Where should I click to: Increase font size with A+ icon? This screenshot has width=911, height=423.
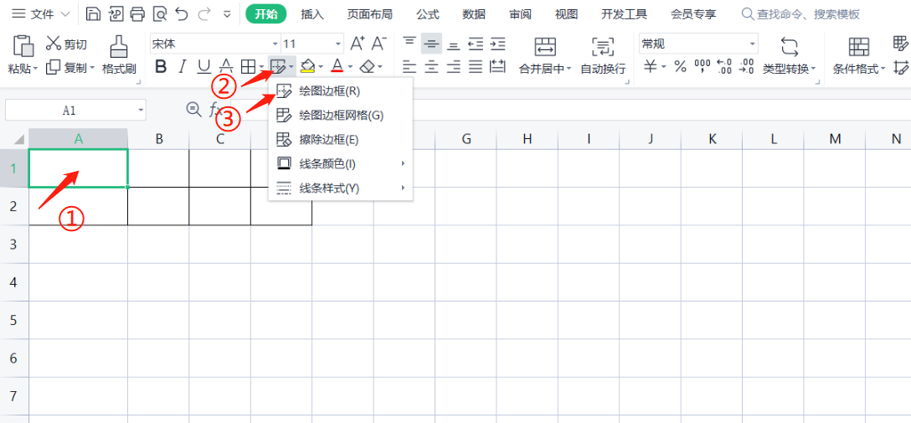[x=358, y=43]
